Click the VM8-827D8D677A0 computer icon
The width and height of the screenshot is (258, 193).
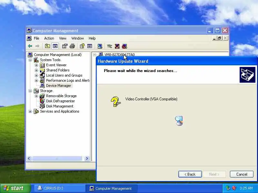coord(101,54)
